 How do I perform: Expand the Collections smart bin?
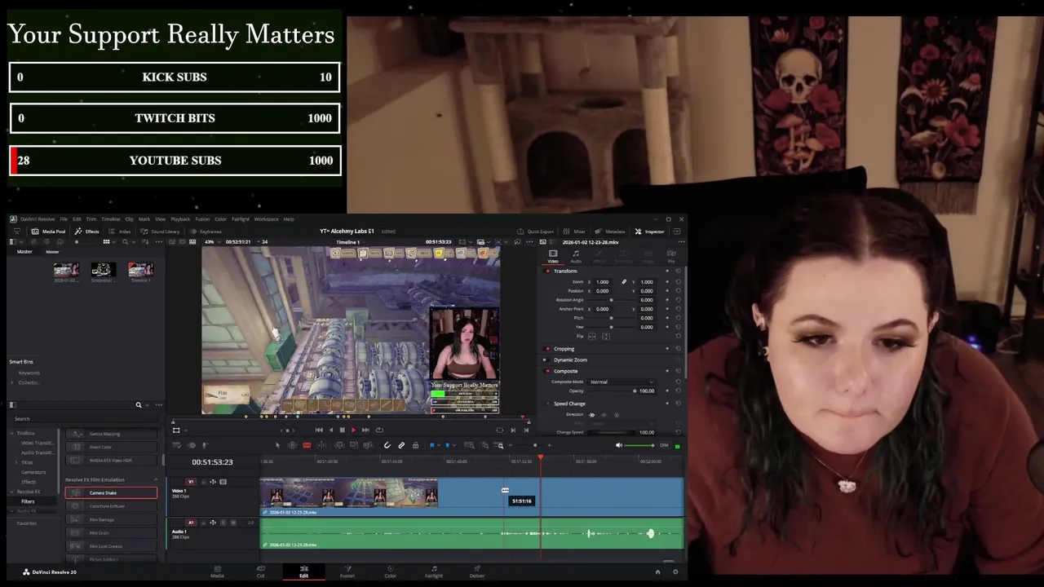coord(13,382)
